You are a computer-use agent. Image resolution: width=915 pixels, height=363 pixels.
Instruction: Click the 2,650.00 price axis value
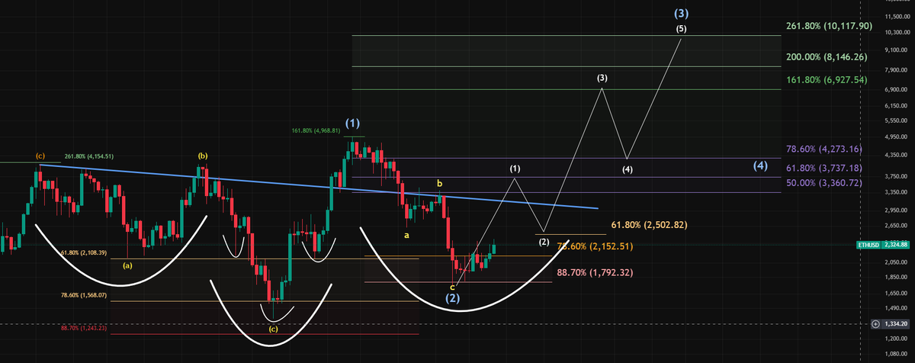click(x=897, y=224)
